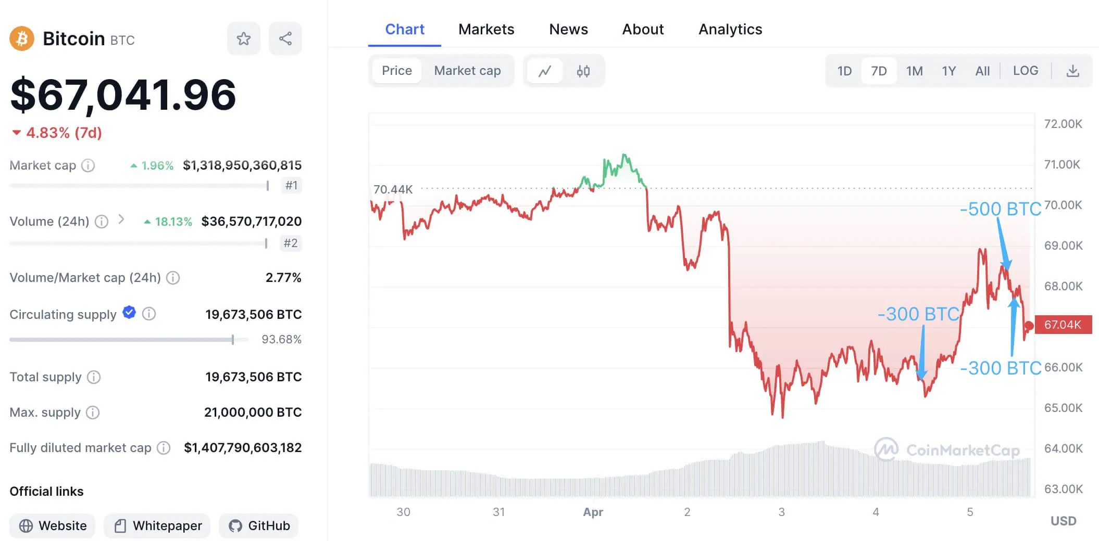Switch to candlestick chart icon

click(x=583, y=71)
